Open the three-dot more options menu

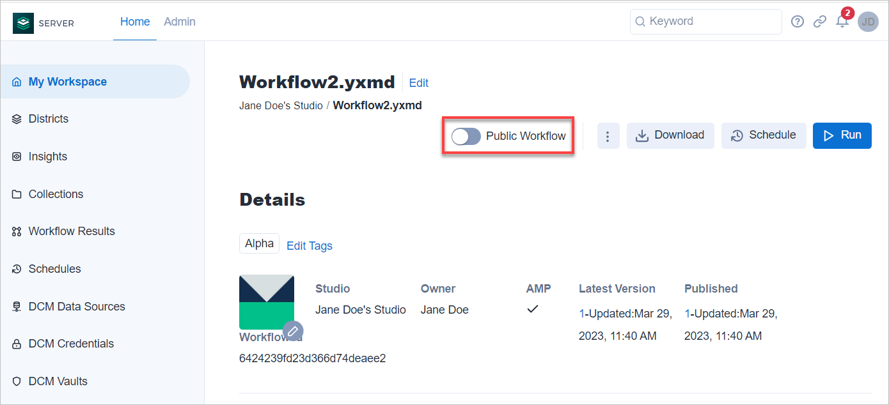(x=608, y=135)
